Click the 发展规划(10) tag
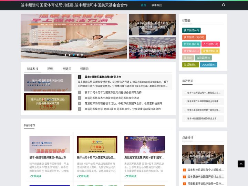248x186 pixels. pos(210,51)
